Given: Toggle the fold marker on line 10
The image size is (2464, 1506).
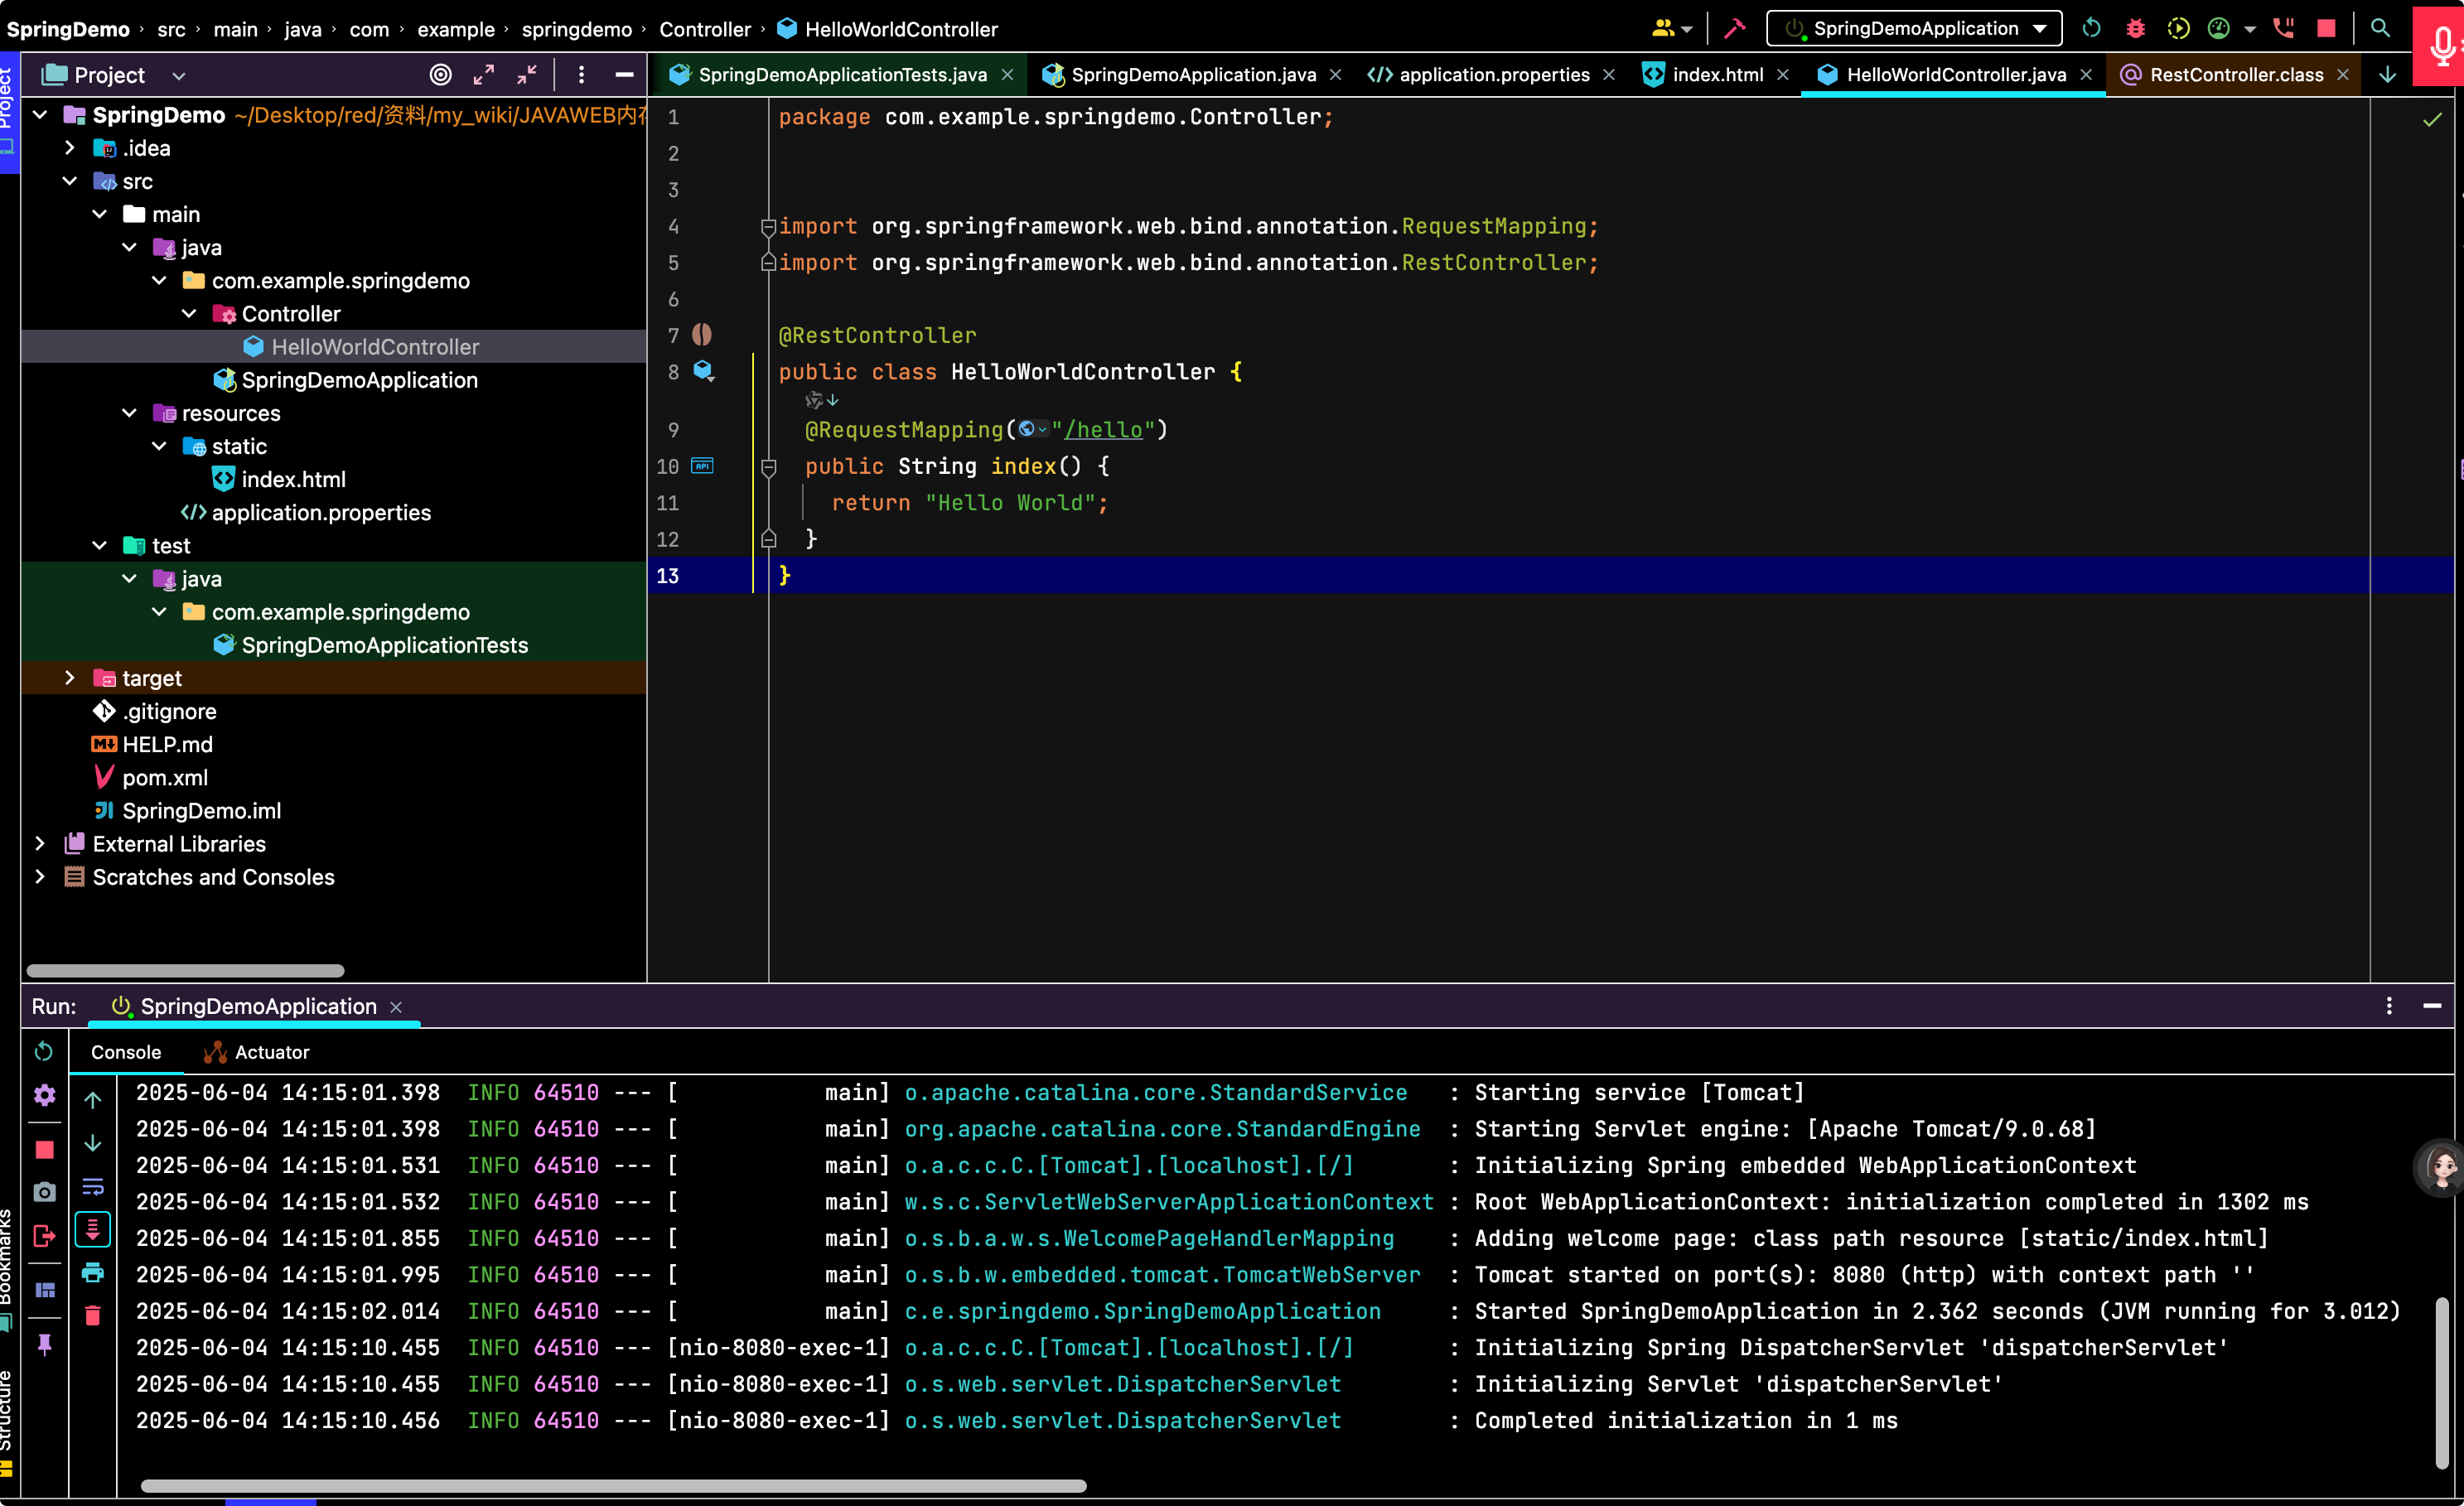Looking at the screenshot, I should 768,467.
